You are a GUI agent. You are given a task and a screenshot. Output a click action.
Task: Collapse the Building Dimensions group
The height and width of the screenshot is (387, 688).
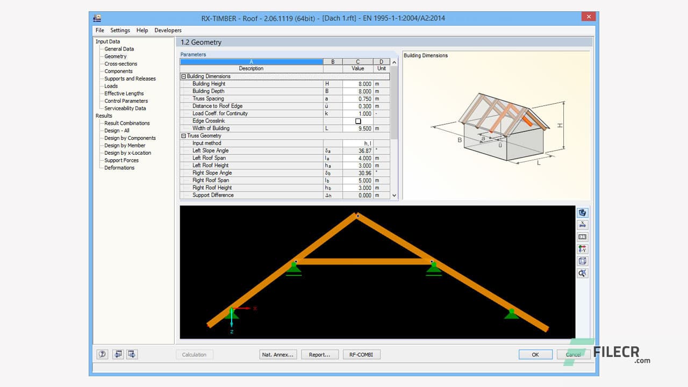point(184,76)
